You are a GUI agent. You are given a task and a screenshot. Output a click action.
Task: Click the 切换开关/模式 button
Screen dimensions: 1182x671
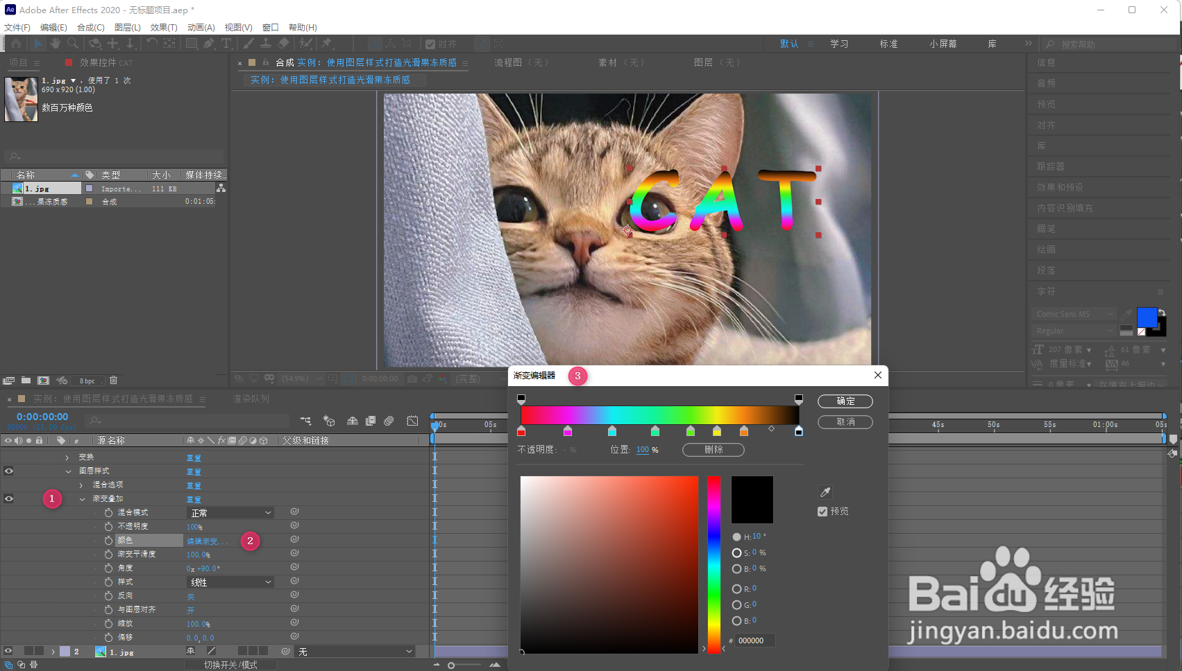[x=230, y=665]
